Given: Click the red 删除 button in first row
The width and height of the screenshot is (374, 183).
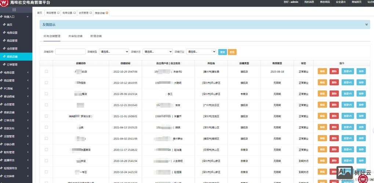Looking at the screenshot, I should (x=334, y=72).
